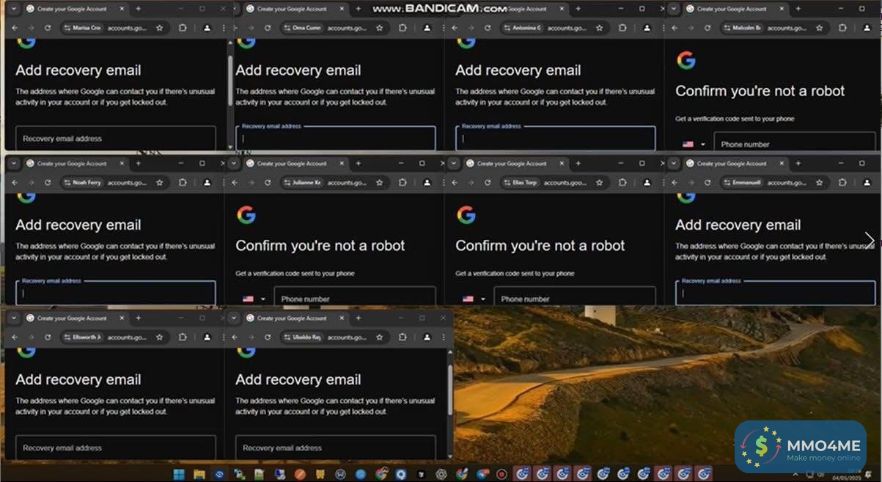
Task: Expand tab search in Elias Torp window
Action: click(x=453, y=164)
